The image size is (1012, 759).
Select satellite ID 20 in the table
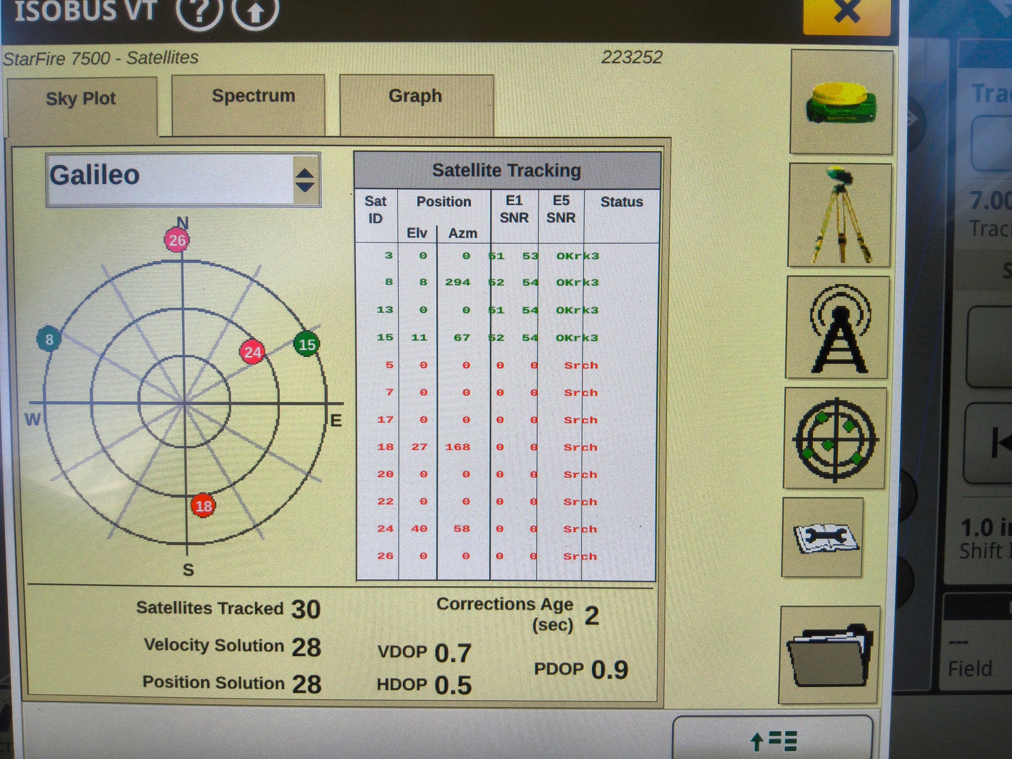[385, 474]
